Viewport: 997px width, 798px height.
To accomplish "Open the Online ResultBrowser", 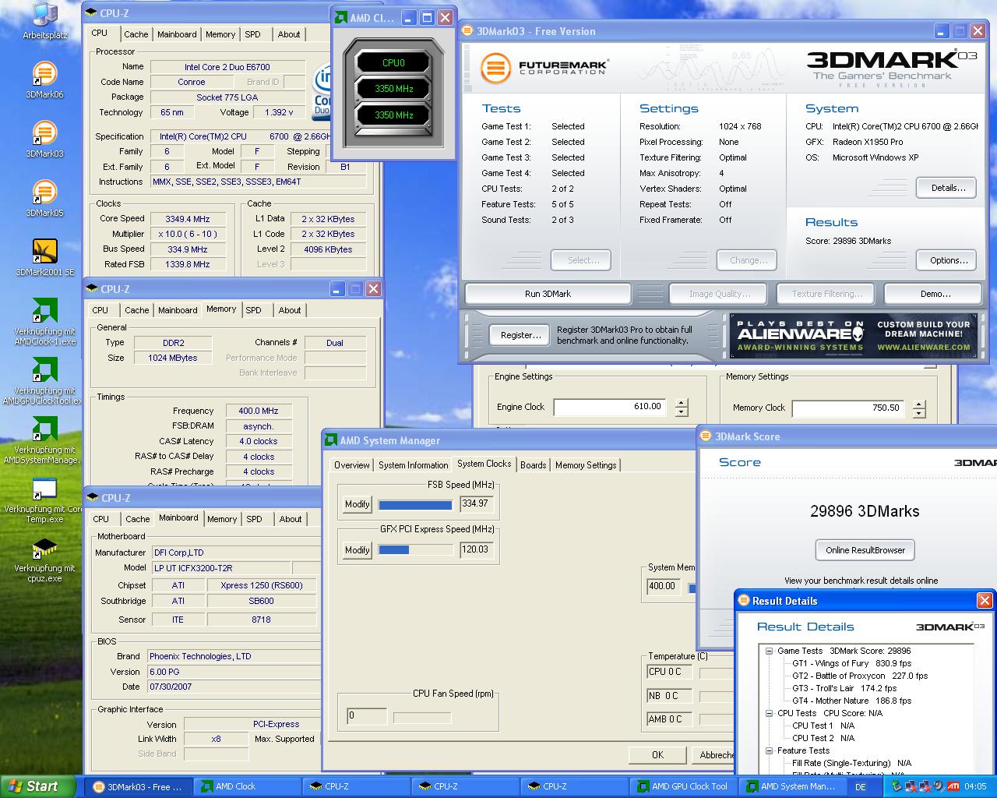I will (x=865, y=549).
